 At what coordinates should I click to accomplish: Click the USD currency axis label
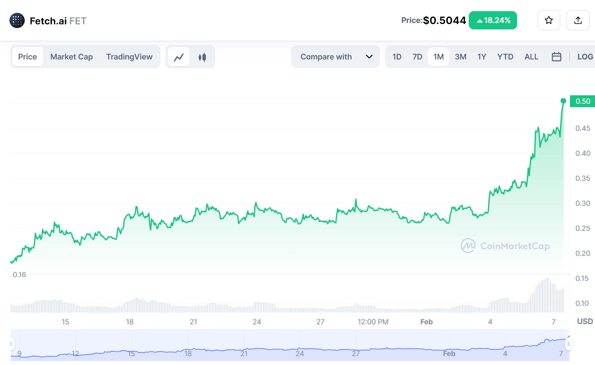[x=585, y=321]
